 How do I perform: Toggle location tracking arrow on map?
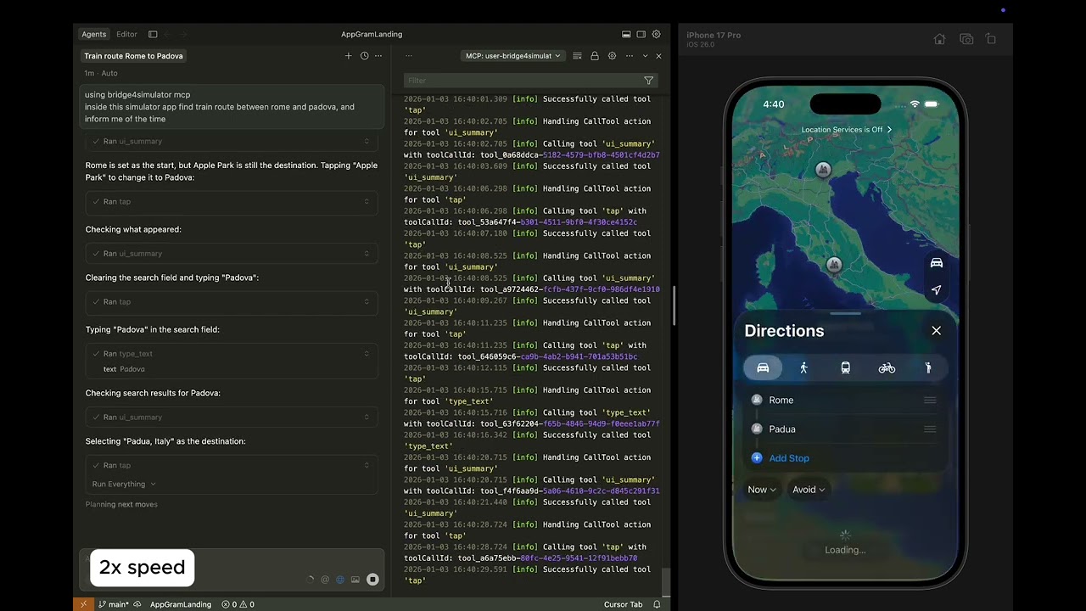[936, 290]
